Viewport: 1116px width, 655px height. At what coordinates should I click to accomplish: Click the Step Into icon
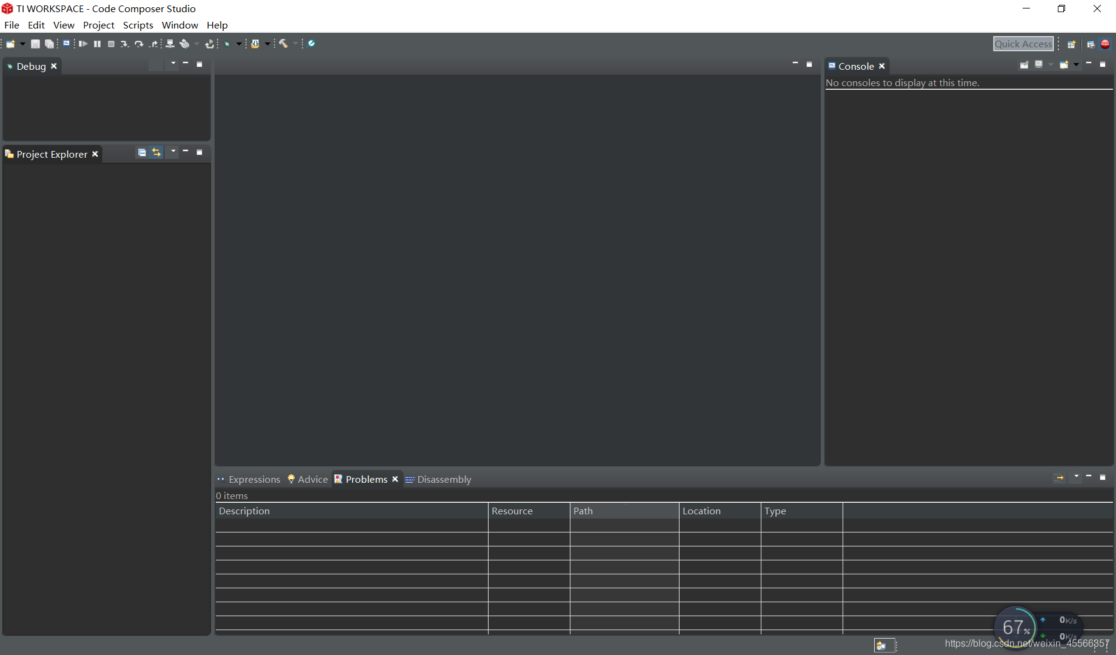pos(124,44)
